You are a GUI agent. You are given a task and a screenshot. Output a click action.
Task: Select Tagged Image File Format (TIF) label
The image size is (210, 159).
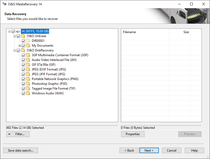pos(54,89)
